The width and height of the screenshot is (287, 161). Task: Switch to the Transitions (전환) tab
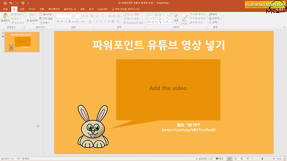coord(42,9)
